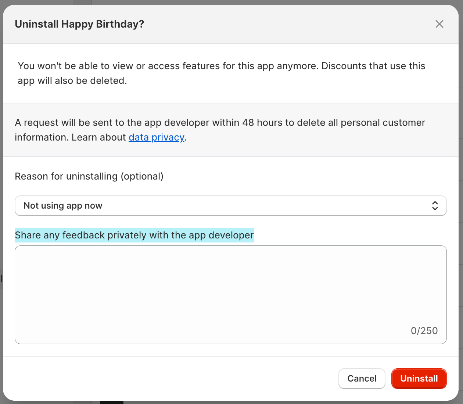Click the 0/250 character counter
Image resolution: width=463 pixels, height=404 pixels.
pos(424,331)
